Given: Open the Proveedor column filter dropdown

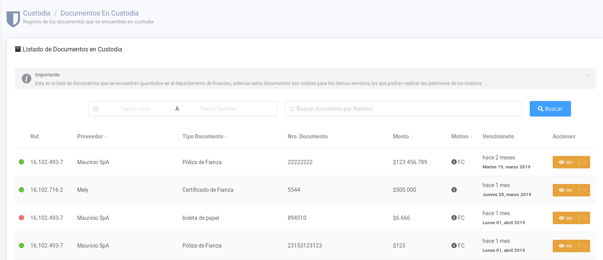Looking at the screenshot, I should [x=105, y=137].
